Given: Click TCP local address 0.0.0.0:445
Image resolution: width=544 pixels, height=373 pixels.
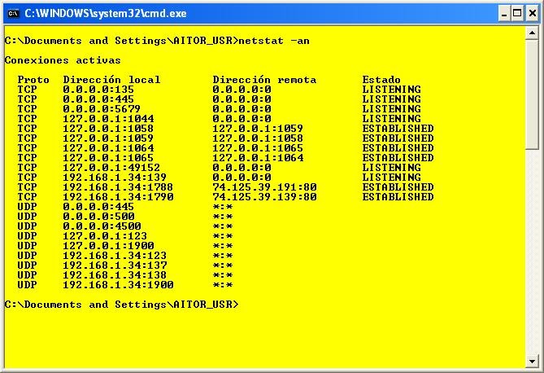Looking at the screenshot, I should [98, 99].
